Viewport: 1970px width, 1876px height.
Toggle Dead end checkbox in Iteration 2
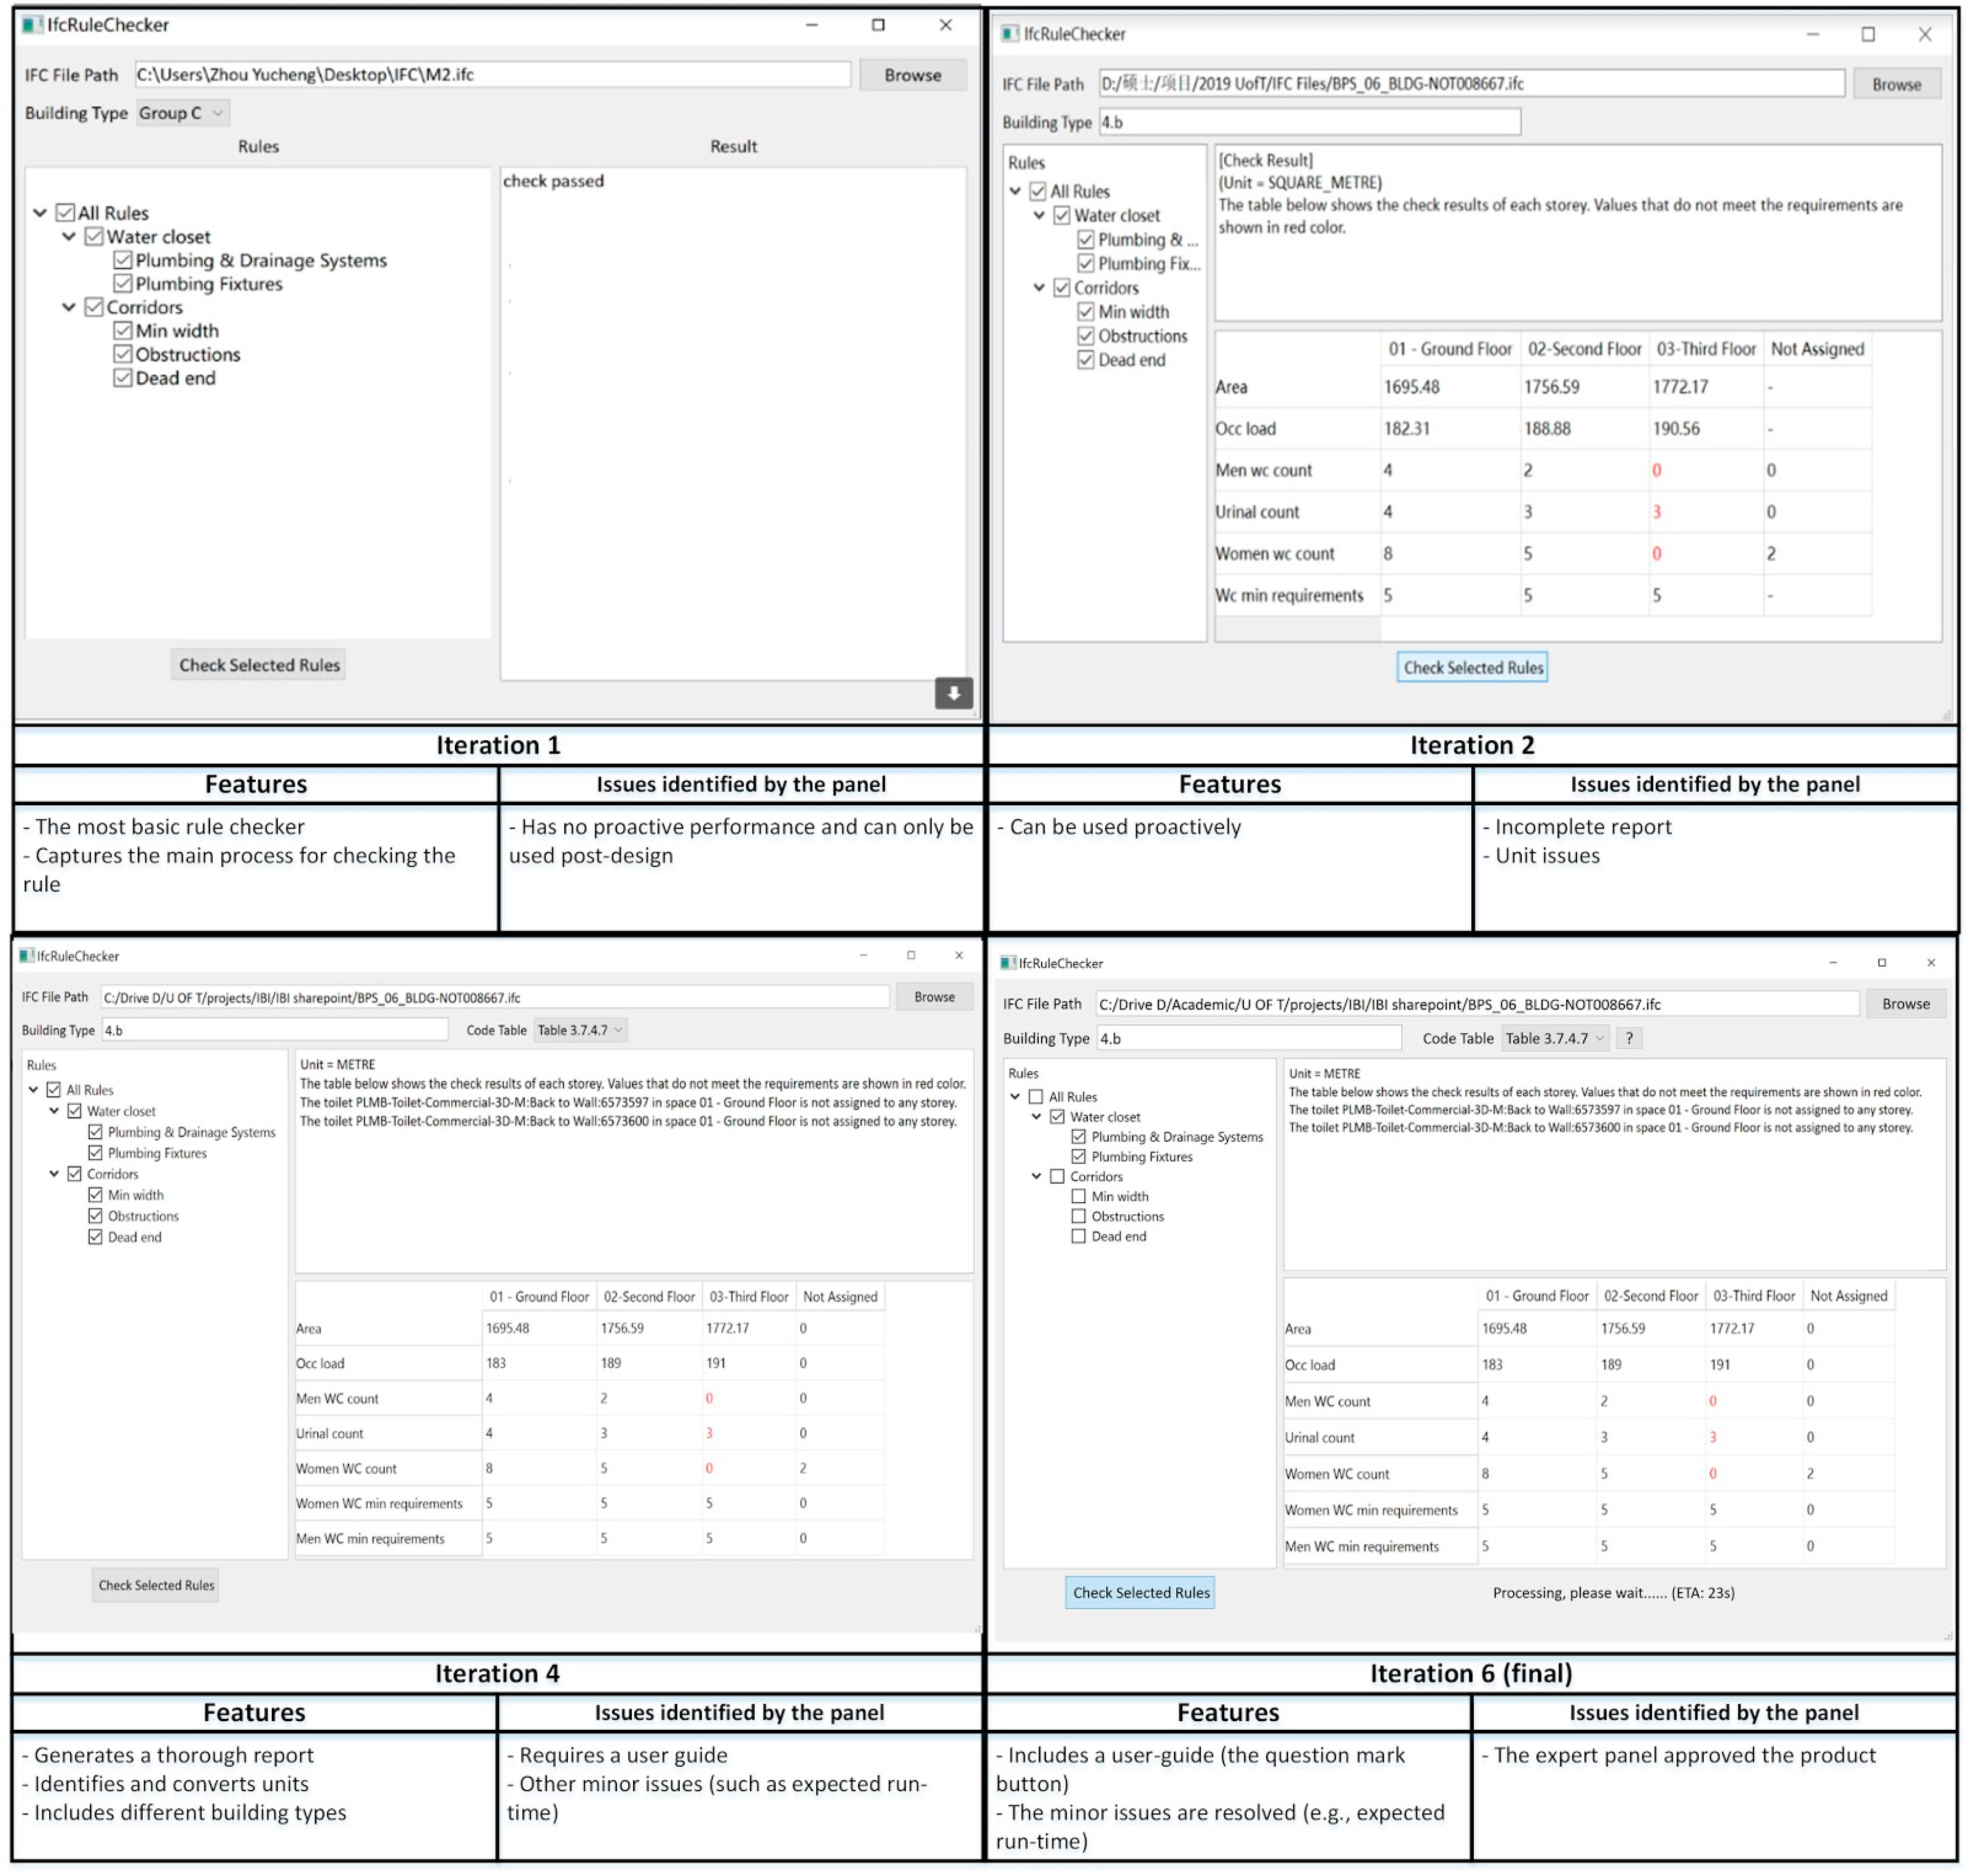coord(1085,360)
